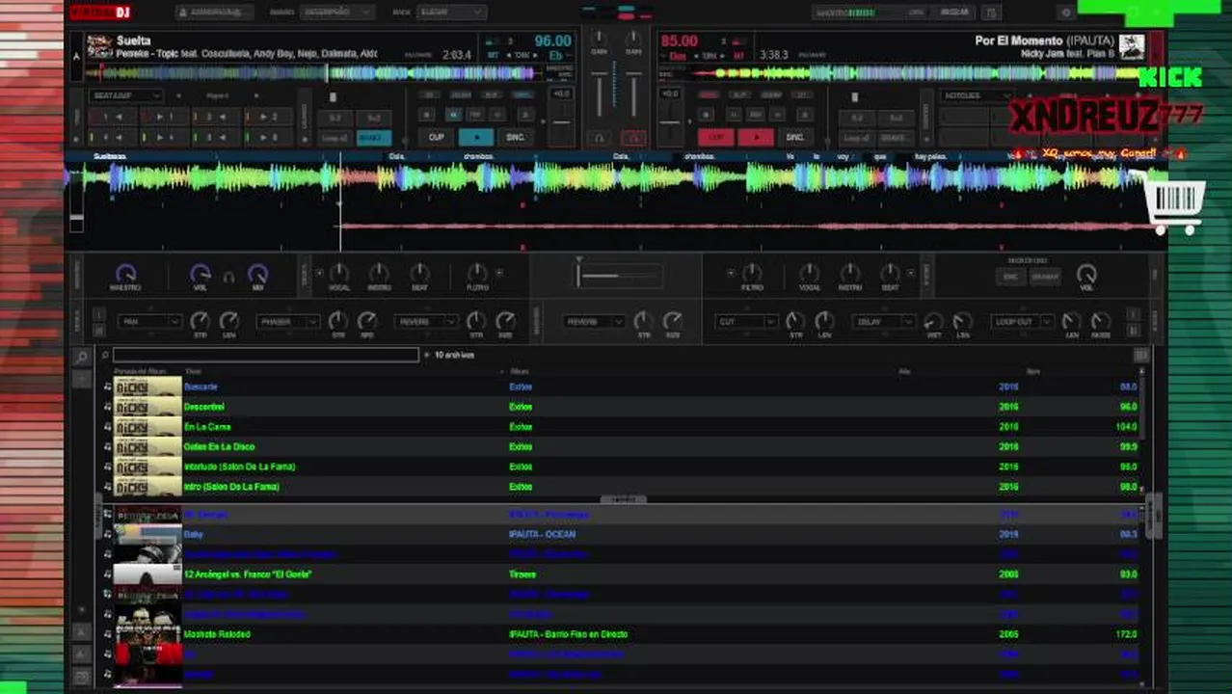Click the left deck VOCAL stem knob

339,274
